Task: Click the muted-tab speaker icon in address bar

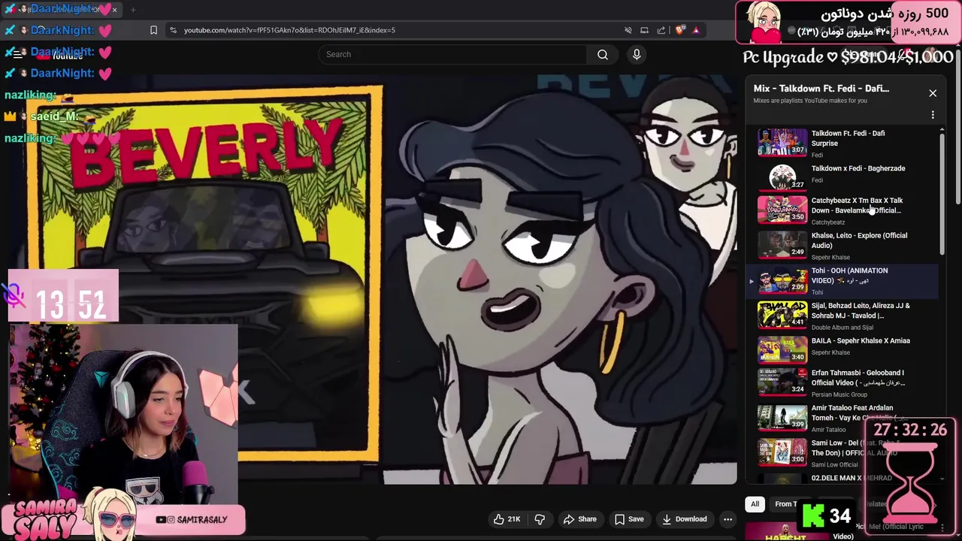Action: 628,30
